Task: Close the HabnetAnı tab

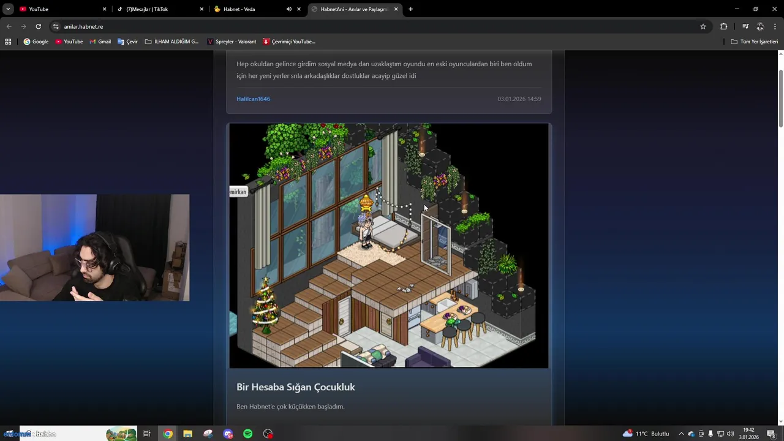Action: tap(396, 9)
